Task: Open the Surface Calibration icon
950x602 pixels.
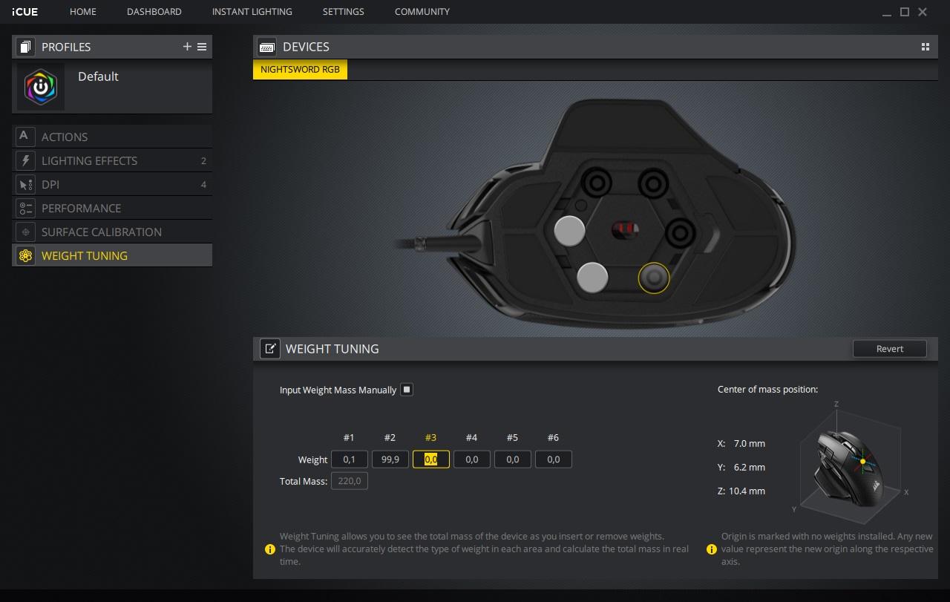Action: (x=25, y=232)
